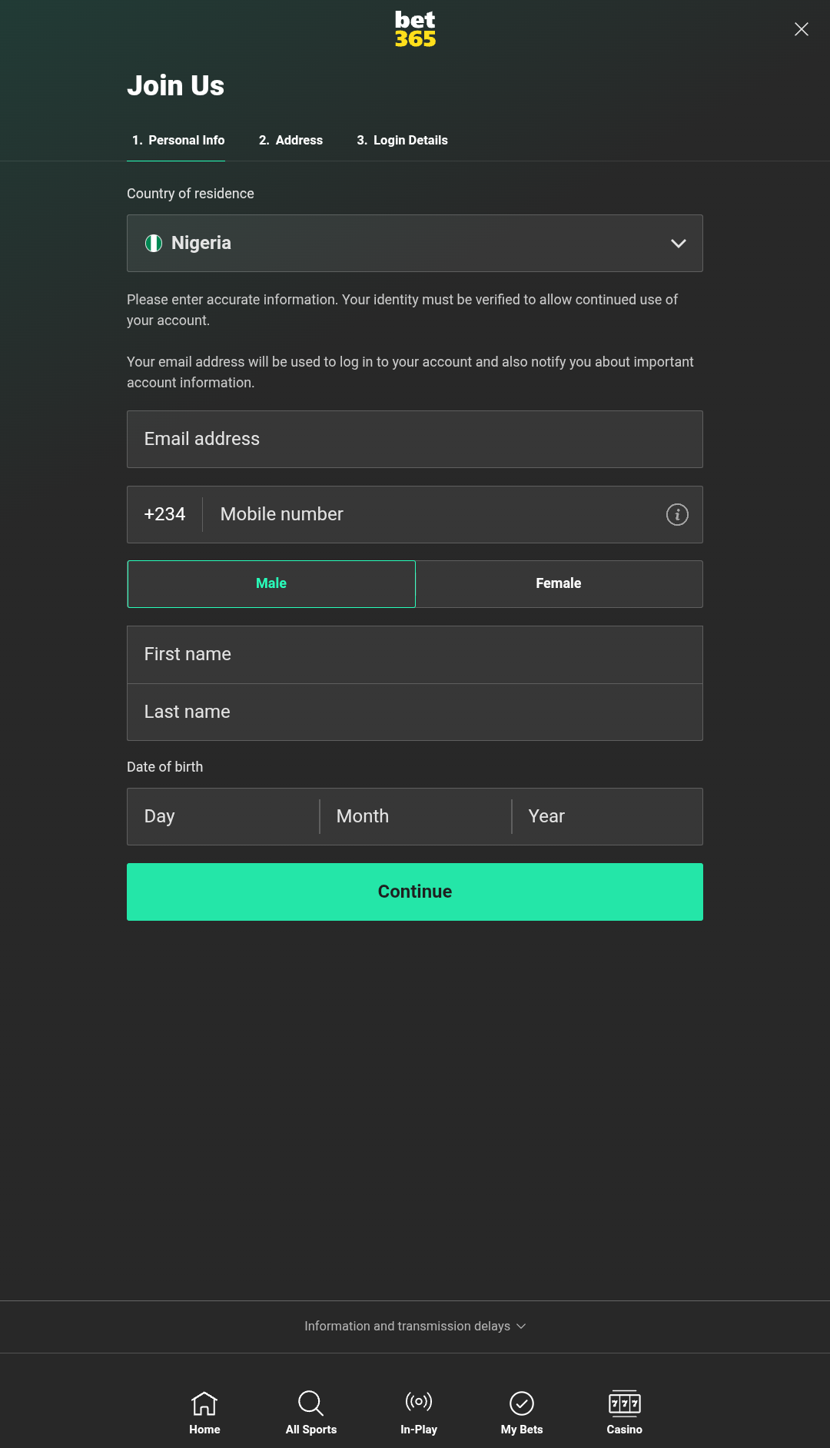Select Male gender option
The image size is (830, 1448).
click(x=271, y=583)
